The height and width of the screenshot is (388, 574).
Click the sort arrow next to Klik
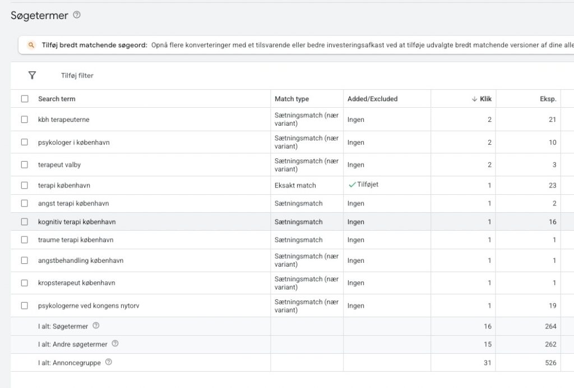coord(474,99)
